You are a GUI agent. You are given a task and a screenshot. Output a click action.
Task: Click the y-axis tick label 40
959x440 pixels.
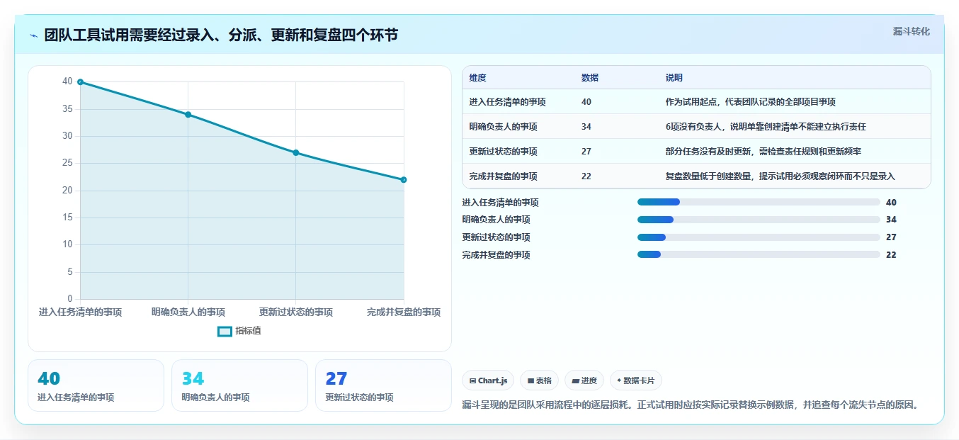[x=67, y=81]
